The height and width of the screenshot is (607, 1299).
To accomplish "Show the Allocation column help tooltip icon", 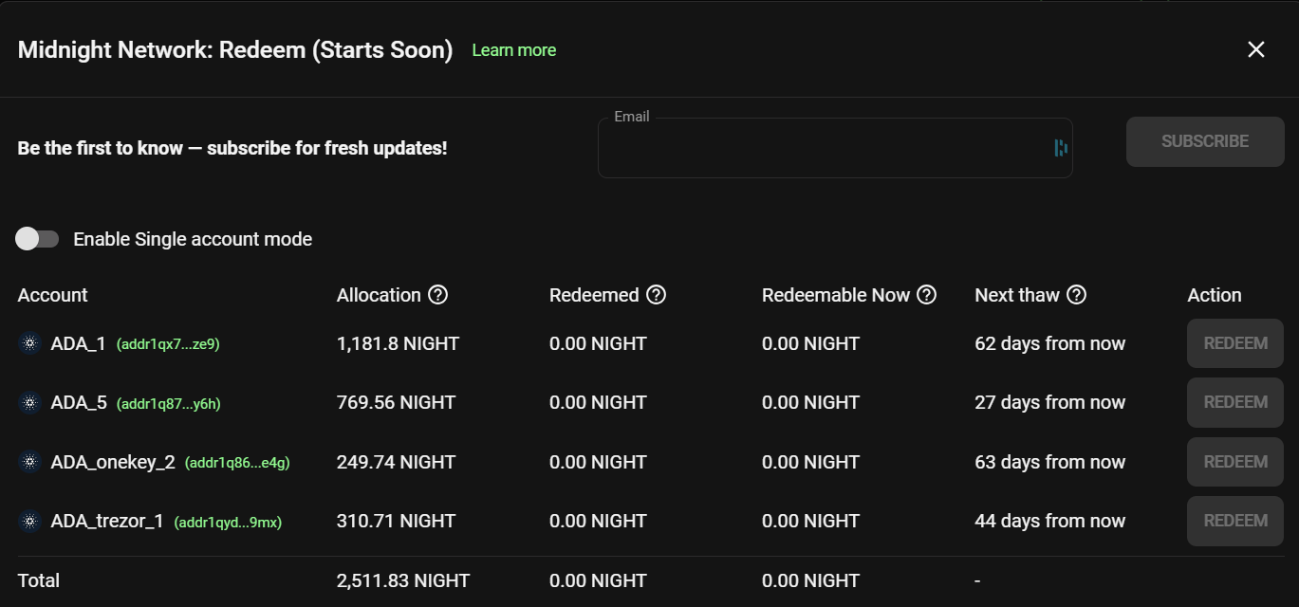I will click(x=437, y=295).
